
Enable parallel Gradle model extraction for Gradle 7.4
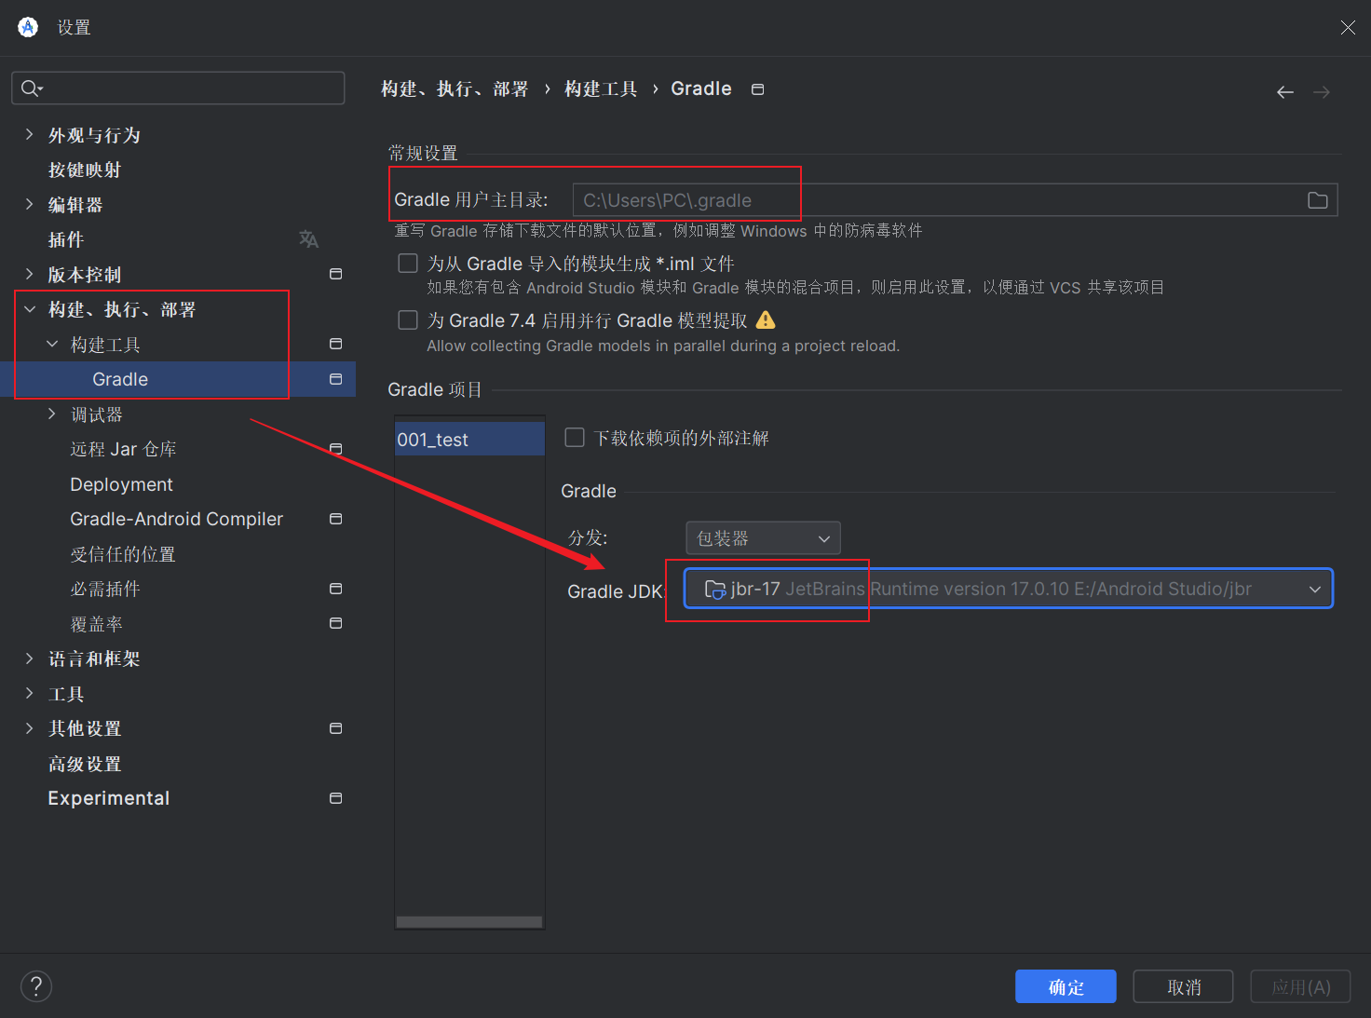point(407,319)
